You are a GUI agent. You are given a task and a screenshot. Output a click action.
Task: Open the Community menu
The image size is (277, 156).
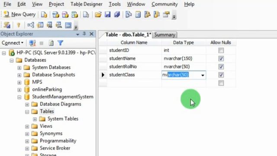coord(164,4)
